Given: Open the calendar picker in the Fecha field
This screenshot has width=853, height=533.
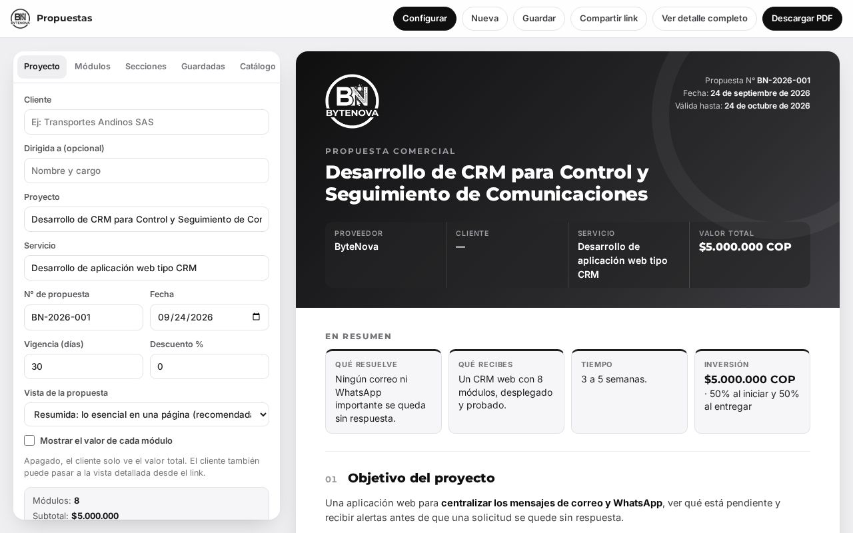Looking at the screenshot, I should (x=257, y=317).
